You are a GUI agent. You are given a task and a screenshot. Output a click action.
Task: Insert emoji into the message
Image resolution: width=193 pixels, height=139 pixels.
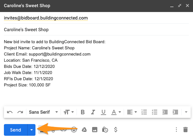(x=74, y=130)
